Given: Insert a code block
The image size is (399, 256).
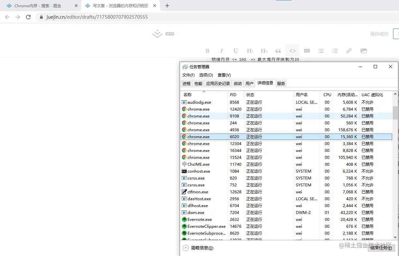Looking at the screenshot, I should coord(307,51).
